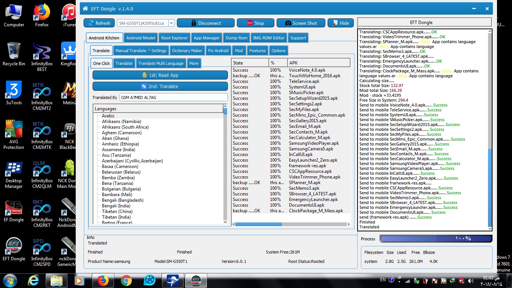Select the One Click tab
Image resolution: width=512 pixels, height=288 pixels.
tap(102, 63)
